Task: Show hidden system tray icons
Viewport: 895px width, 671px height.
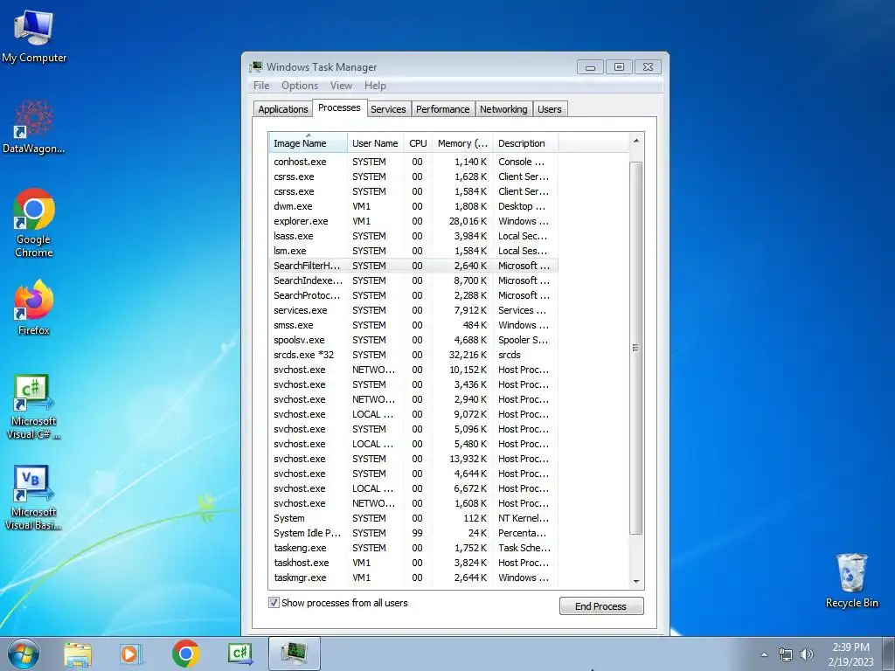Action: point(764,654)
